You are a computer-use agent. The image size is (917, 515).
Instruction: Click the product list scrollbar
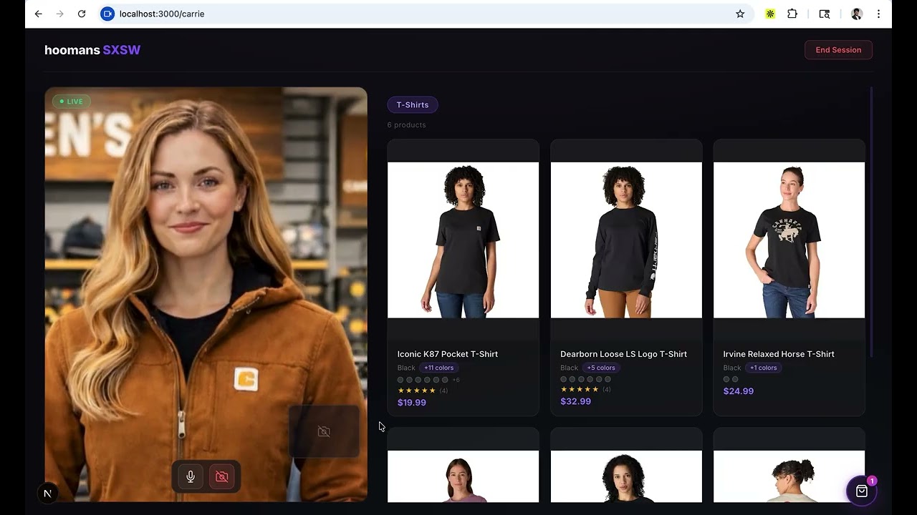pyautogui.click(x=871, y=222)
